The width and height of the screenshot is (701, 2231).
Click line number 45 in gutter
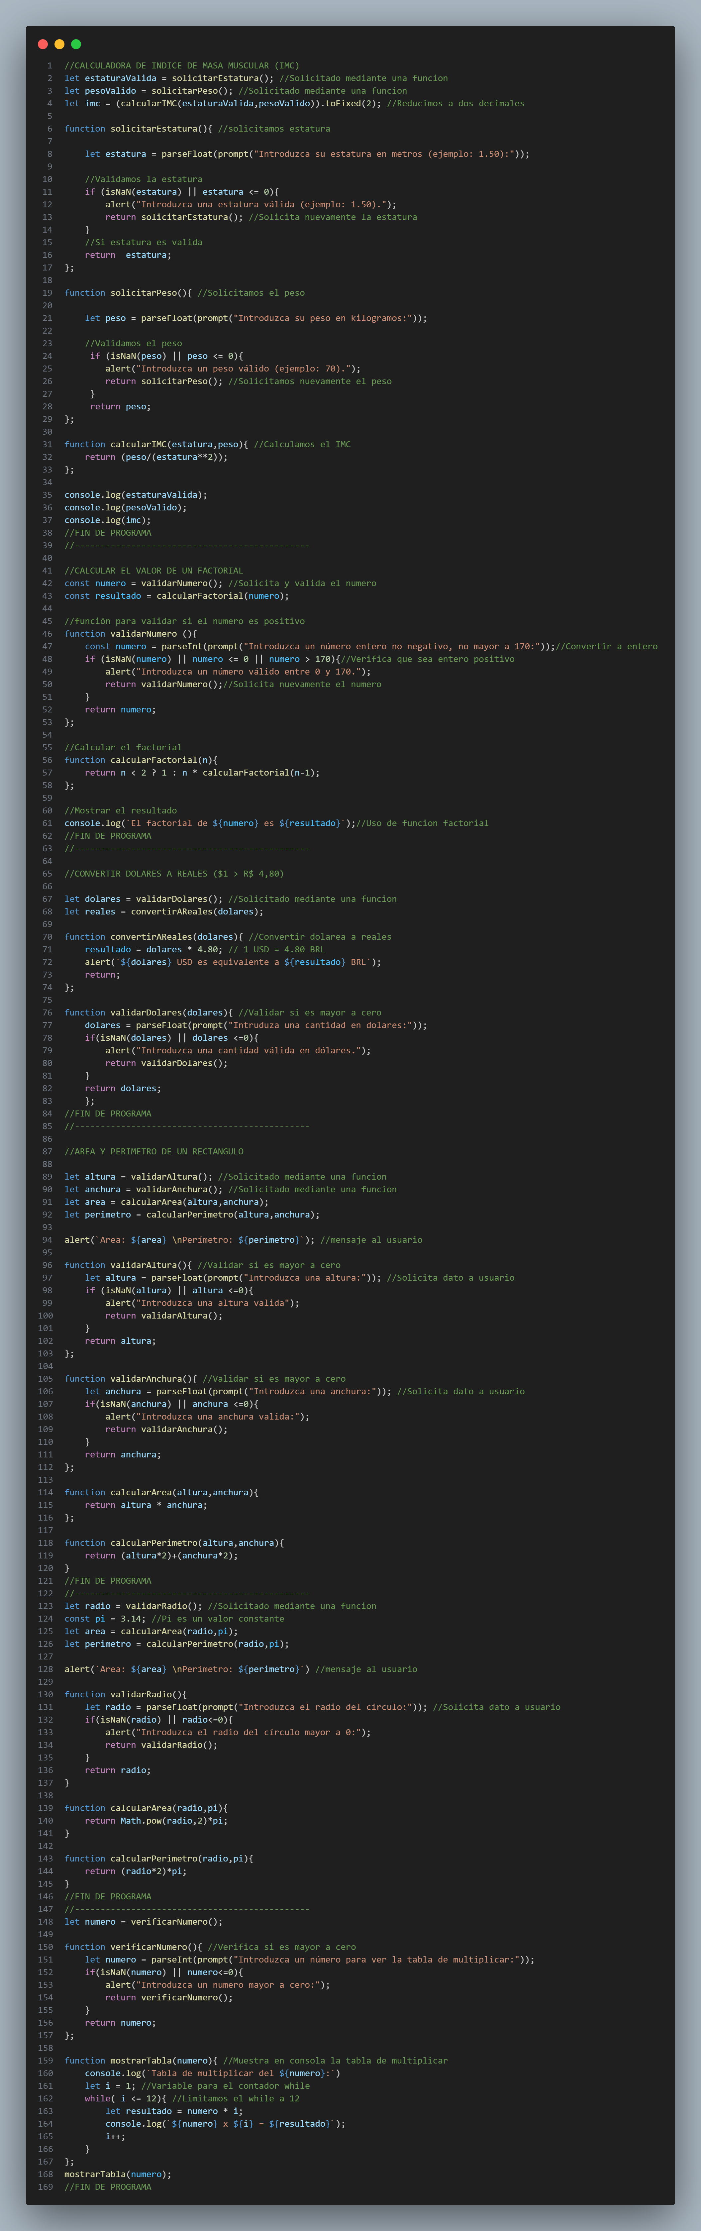tap(48, 621)
